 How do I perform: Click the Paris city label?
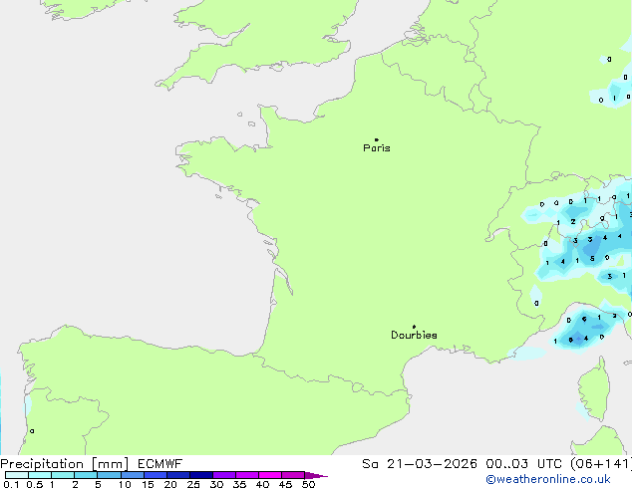[377, 148]
